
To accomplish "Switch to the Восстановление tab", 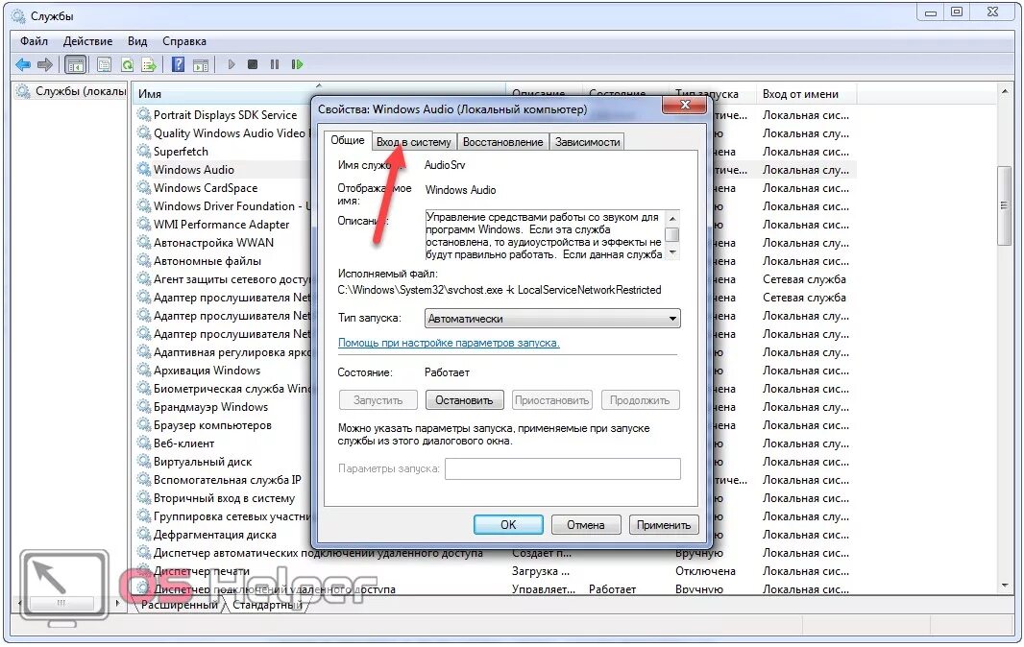I will click(x=502, y=142).
